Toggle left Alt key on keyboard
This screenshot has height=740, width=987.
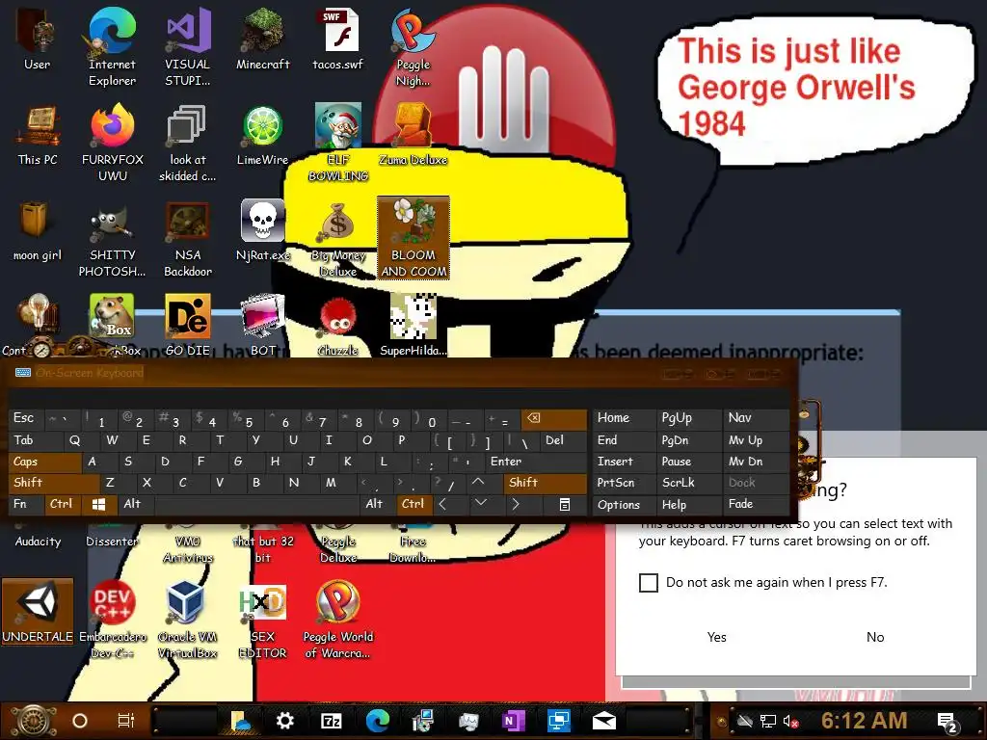pos(135,504)
